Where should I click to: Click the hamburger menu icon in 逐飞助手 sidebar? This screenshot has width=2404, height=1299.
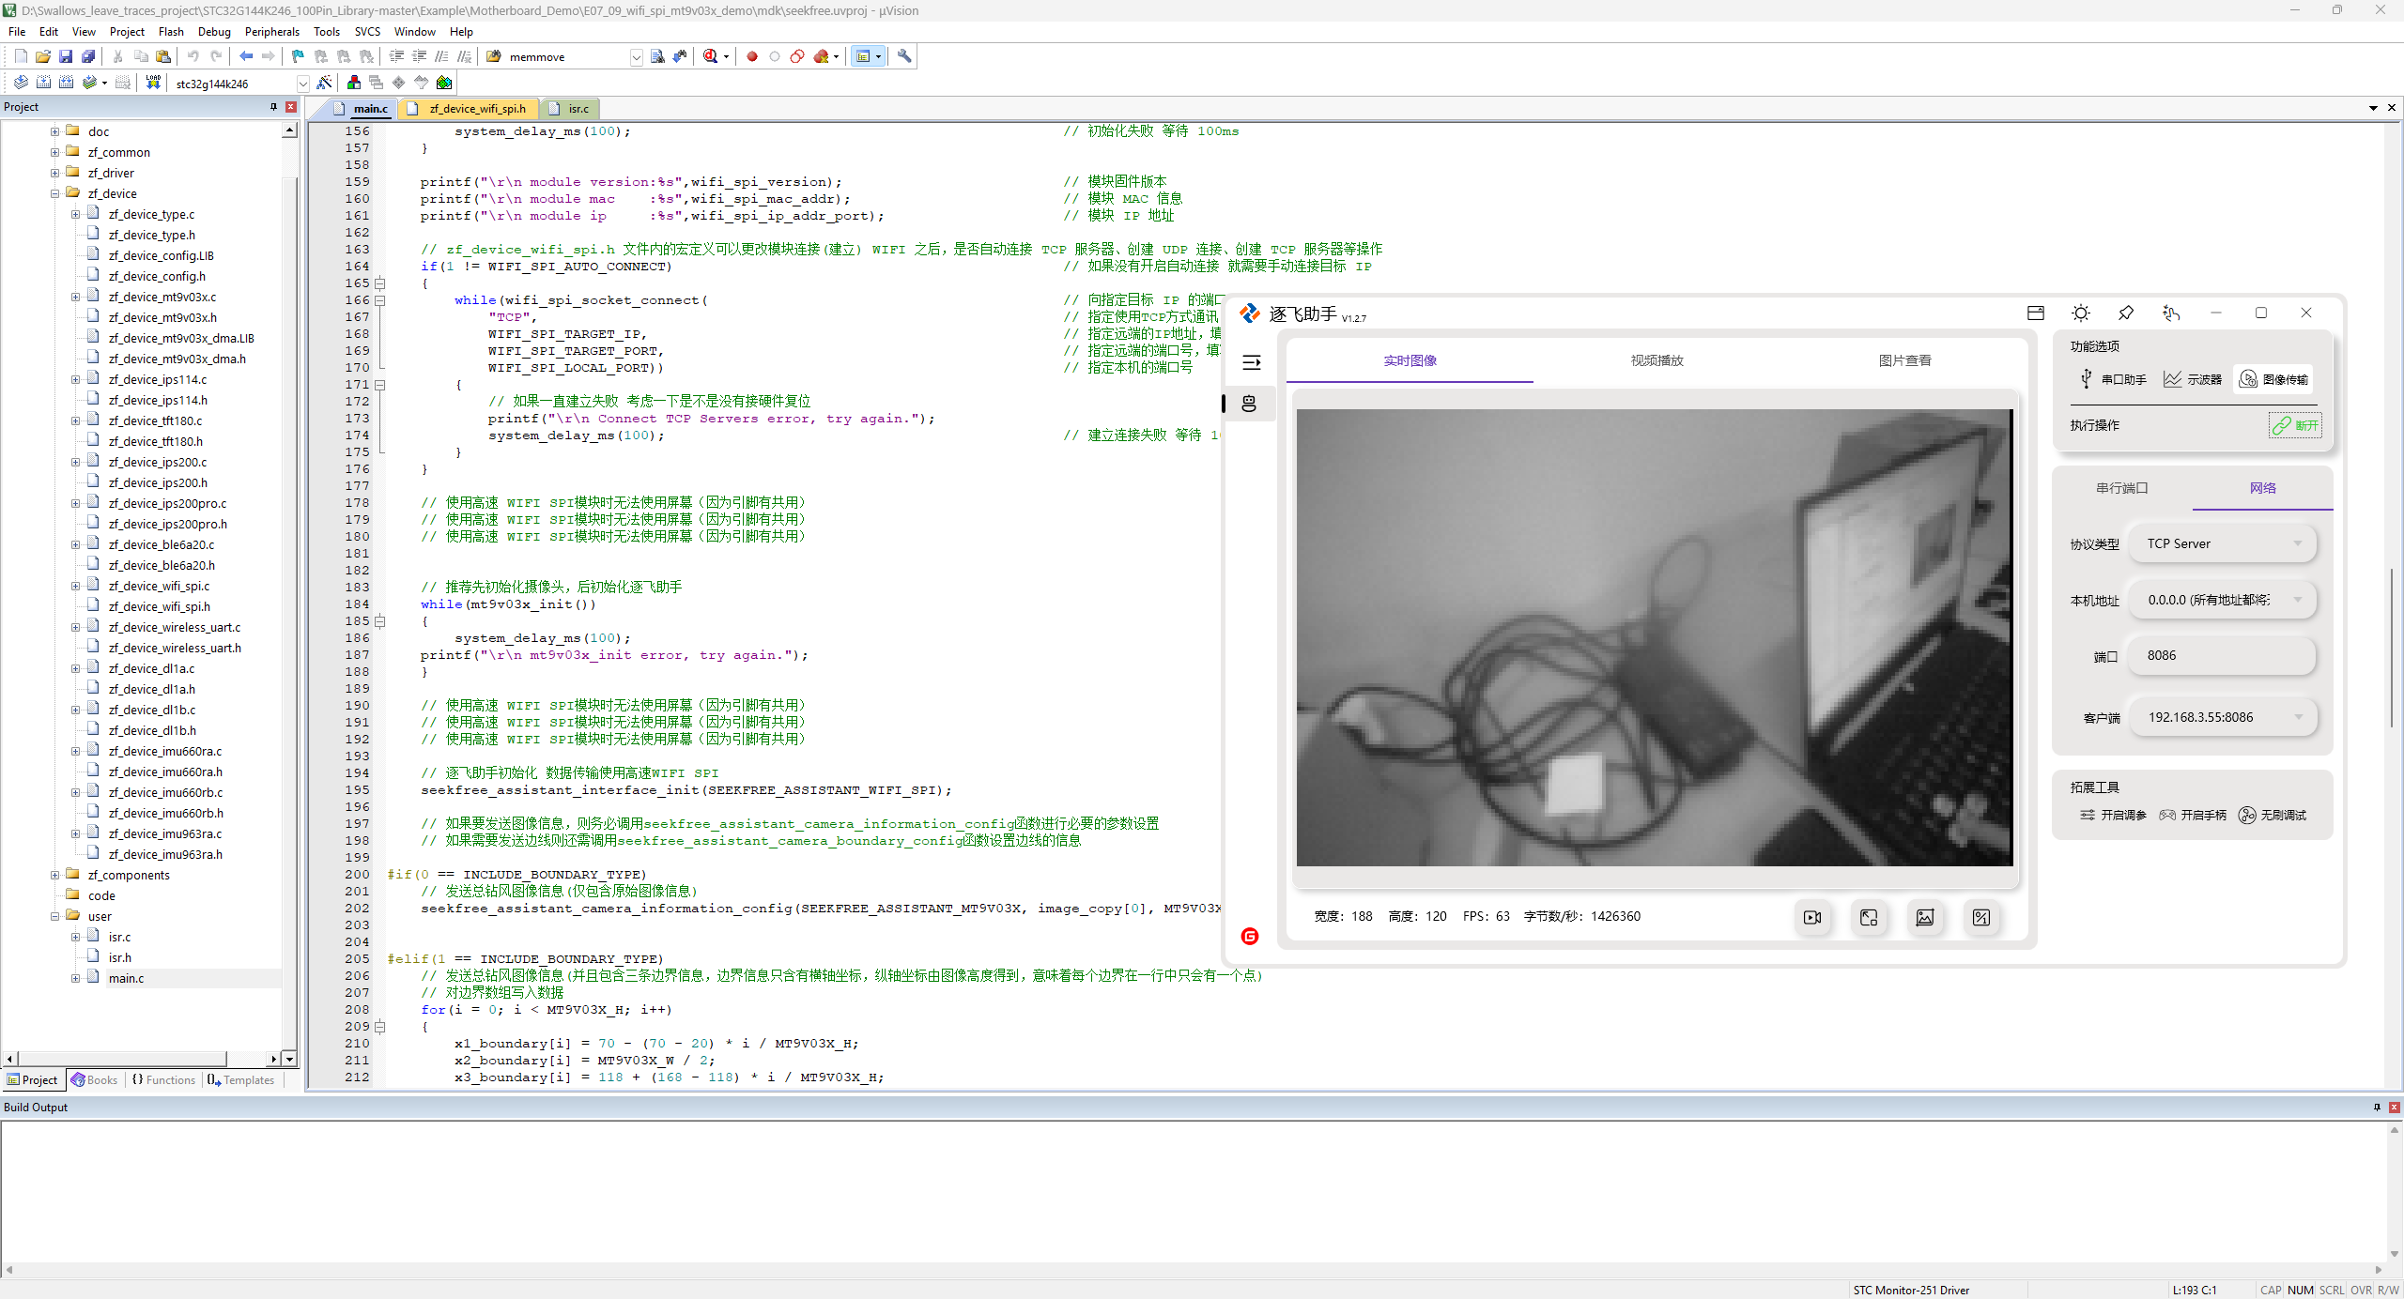coord(1251,362)
